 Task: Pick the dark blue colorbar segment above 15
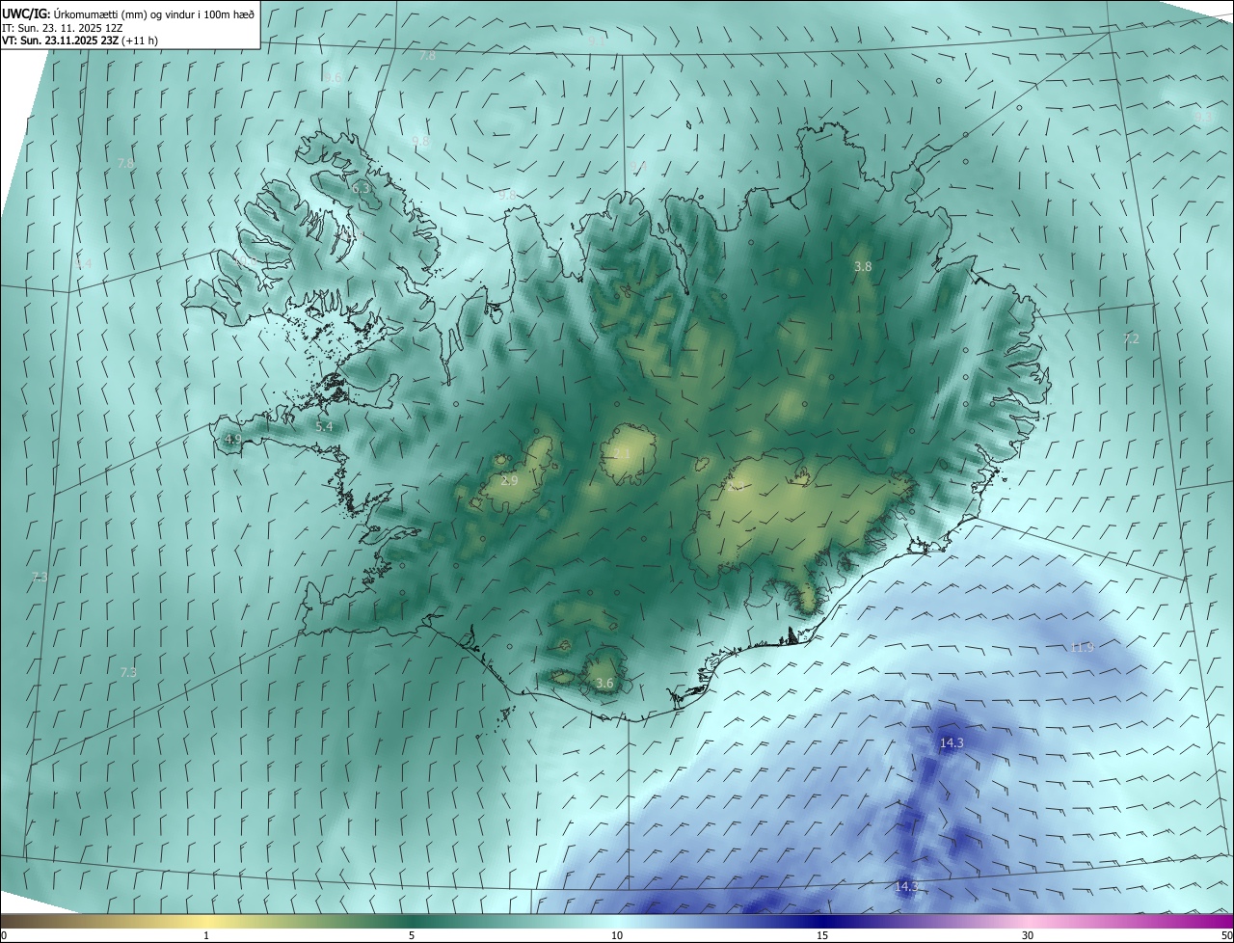[822, 921]
